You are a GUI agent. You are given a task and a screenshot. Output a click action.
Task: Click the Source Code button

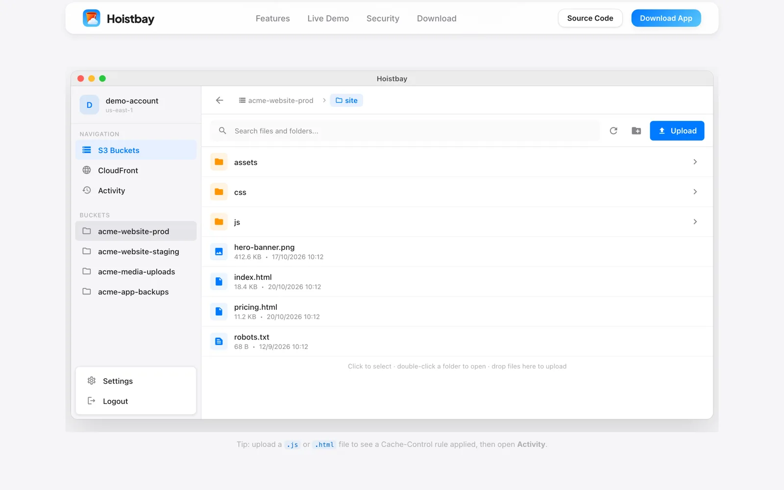click(x=590, y=18)
